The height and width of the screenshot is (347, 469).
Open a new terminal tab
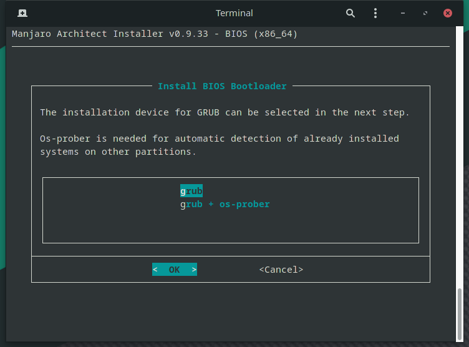(22, 13)
